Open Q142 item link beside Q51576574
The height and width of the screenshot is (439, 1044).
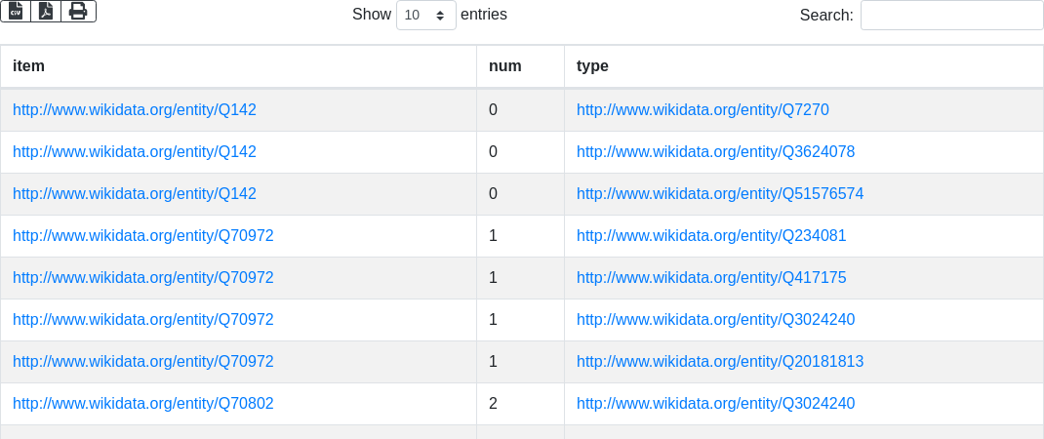pos(135,194)
